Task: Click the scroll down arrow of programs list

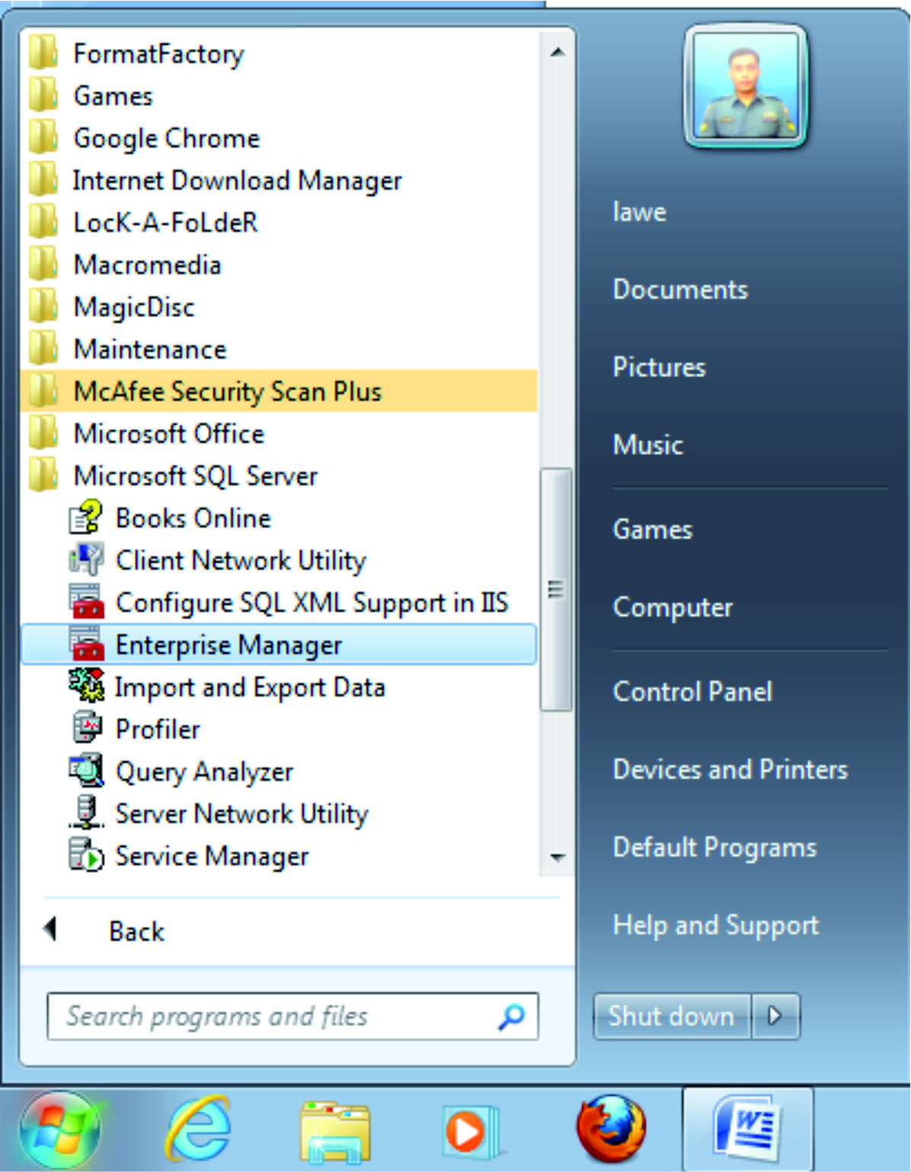Action: [x=558, y=858]
